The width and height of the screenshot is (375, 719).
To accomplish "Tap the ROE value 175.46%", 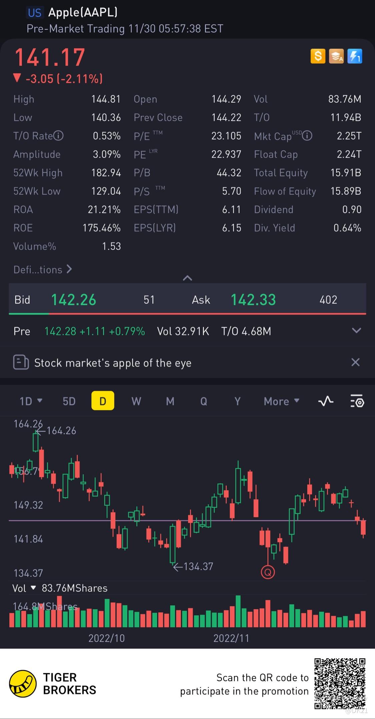I will [101, 228].
